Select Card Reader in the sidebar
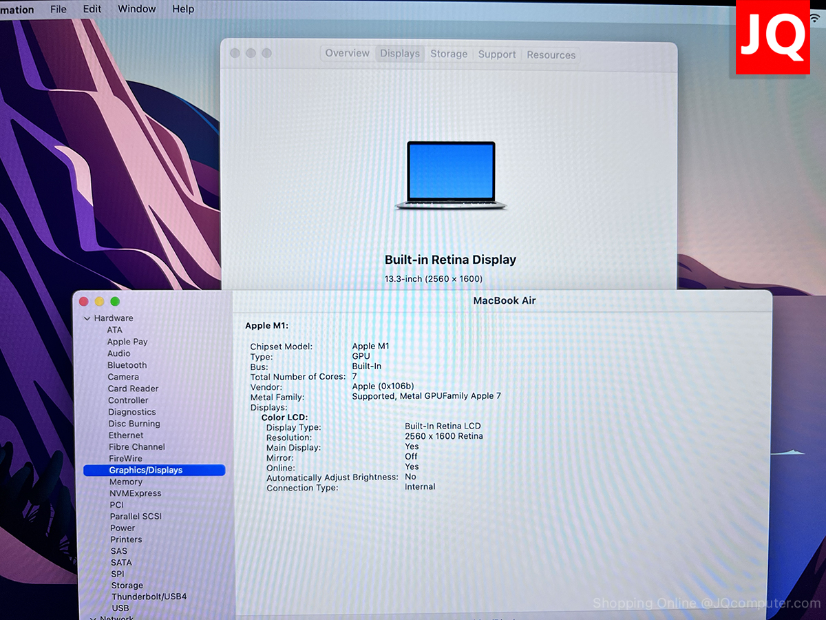Viewport: 826px width, 620px height. pos(133,389)
